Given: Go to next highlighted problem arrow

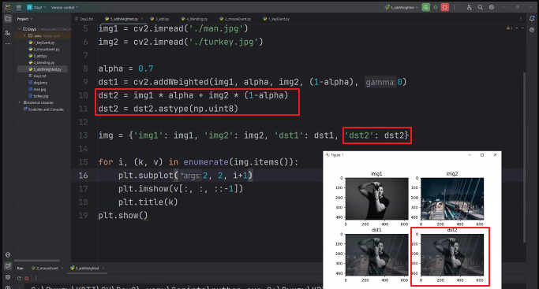Looking at the screenshot, I should (x=522, y=28).
